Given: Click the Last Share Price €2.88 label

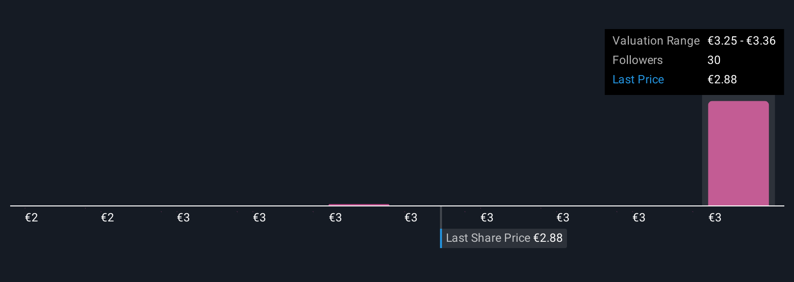Looking at the screenshot, I should click(x=504, y=238).
